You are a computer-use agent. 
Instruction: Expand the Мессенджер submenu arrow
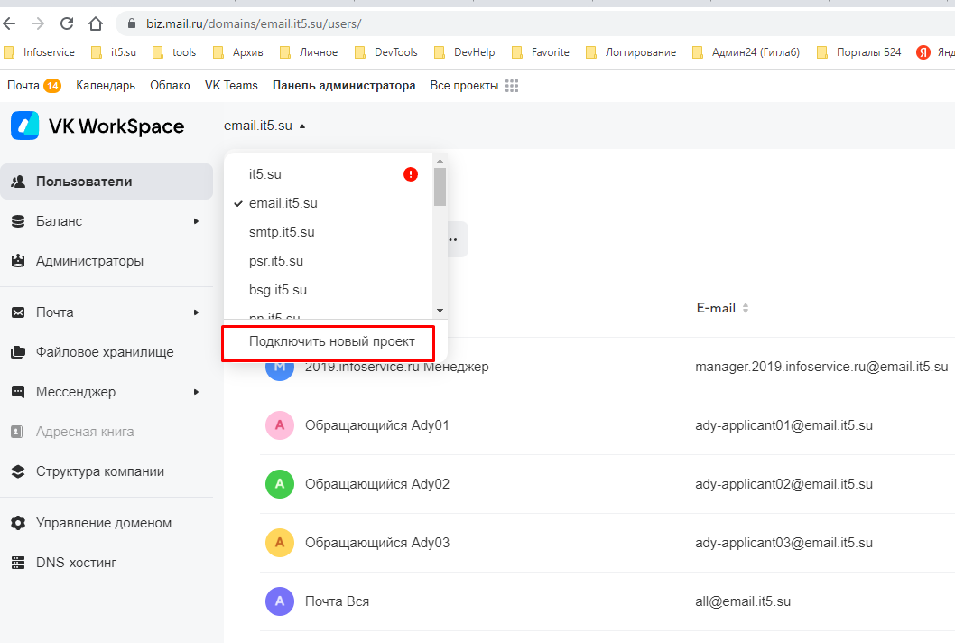click(196, 392)
